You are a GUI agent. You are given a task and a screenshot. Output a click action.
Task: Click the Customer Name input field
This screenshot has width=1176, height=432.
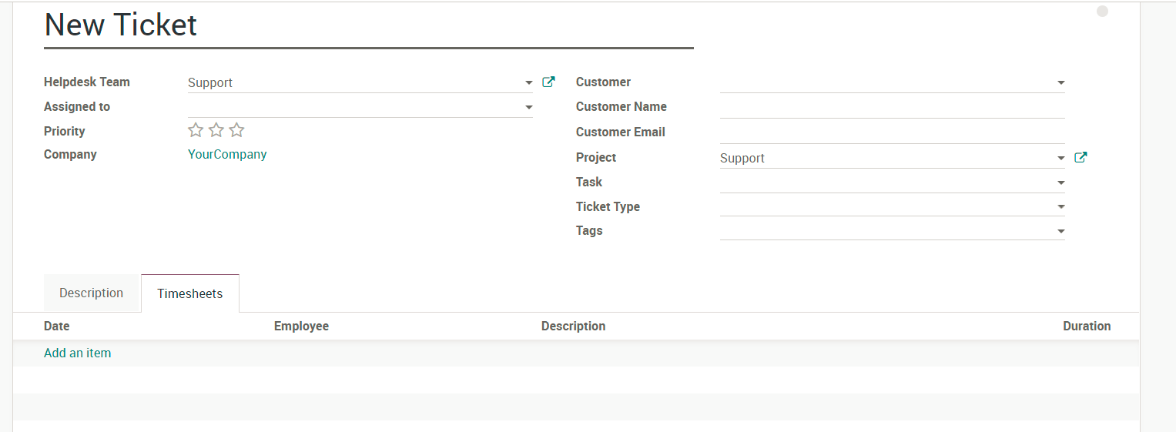click(x=891, y=108)
